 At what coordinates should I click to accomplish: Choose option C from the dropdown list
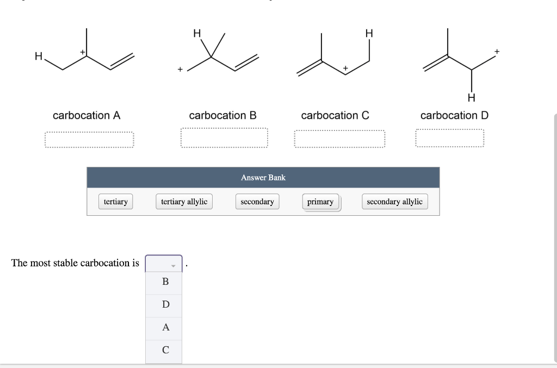pyautogui.click(x=164, y=350)
